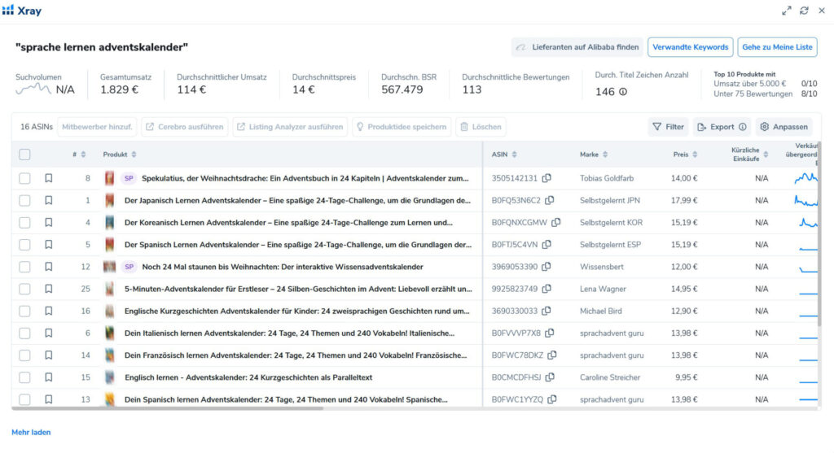This screenshot has height=453, width=834.
Task: Copy ASIN 3505142131 with copy icon
Action: [546, 178]
